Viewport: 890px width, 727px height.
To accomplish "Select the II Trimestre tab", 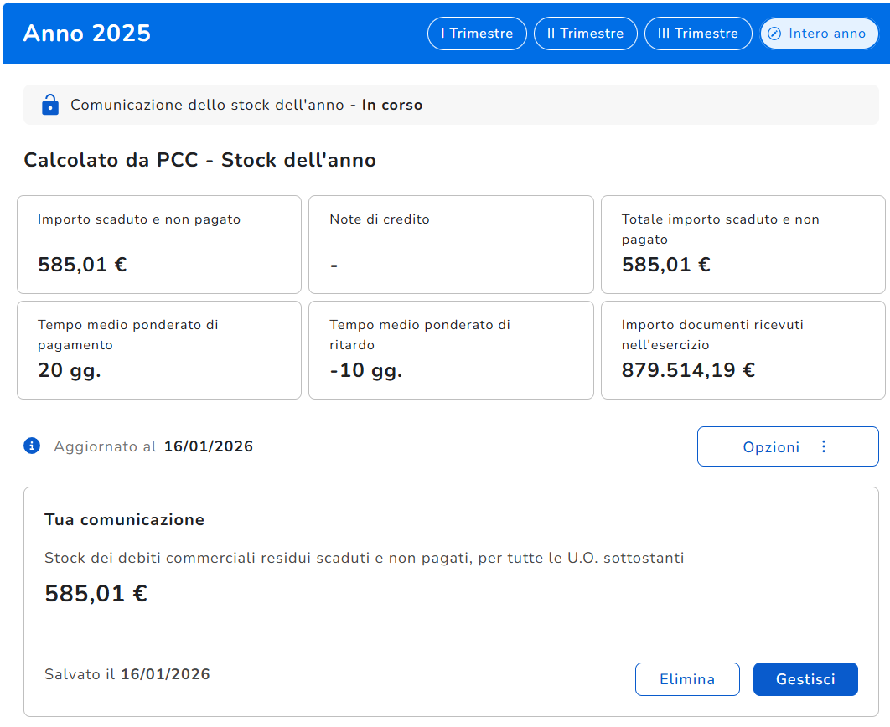I will pyautogui.click(x=585, y=34).
